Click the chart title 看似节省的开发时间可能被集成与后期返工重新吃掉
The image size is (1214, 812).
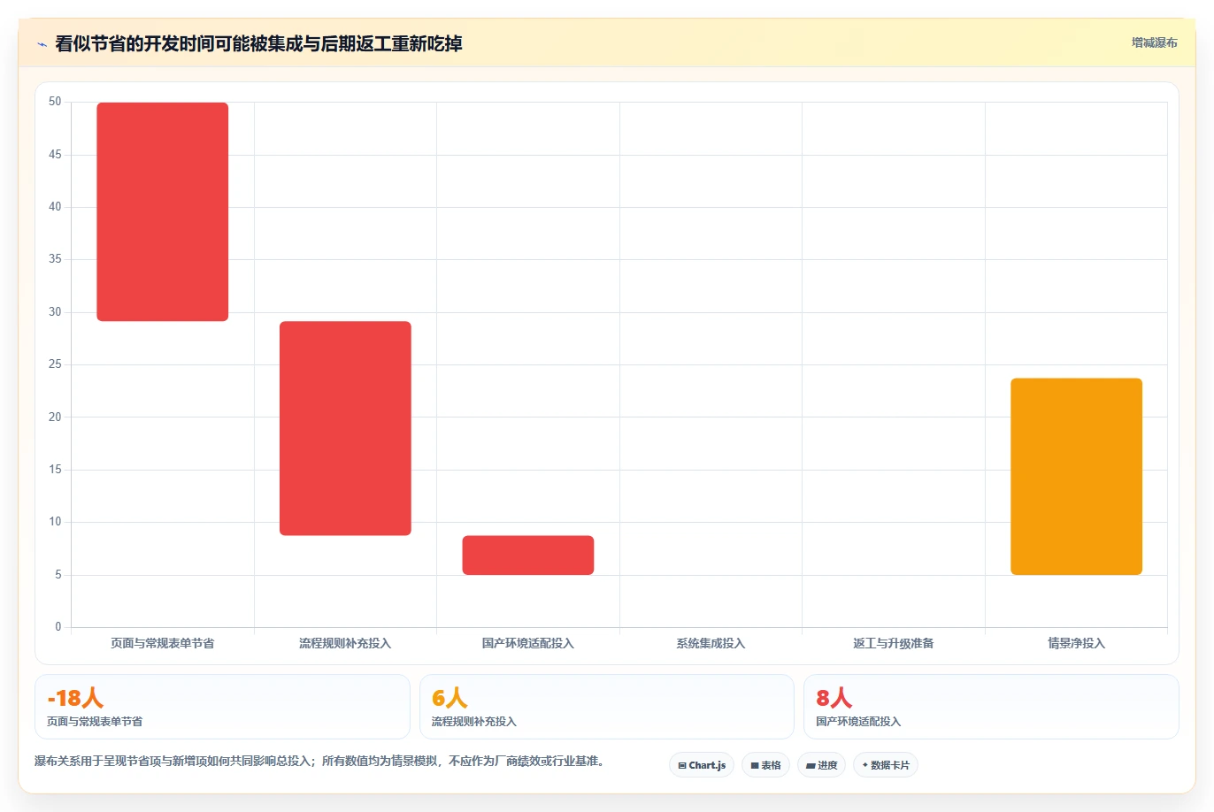point(258,43)
